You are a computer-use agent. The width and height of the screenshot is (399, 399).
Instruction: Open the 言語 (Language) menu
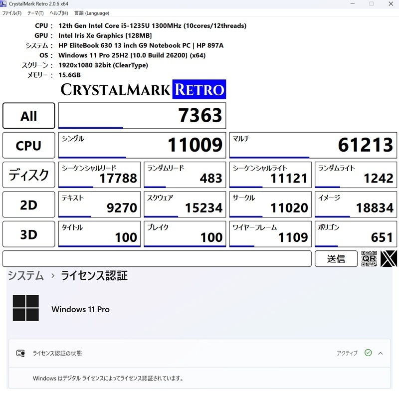(x=92, y=13)
